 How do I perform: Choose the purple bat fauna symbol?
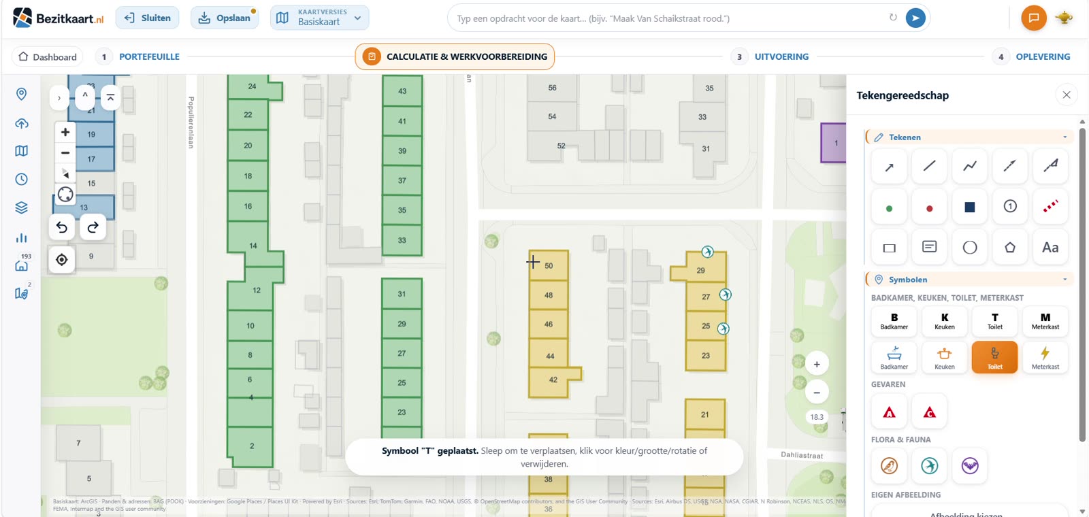(x=970, y=465)
